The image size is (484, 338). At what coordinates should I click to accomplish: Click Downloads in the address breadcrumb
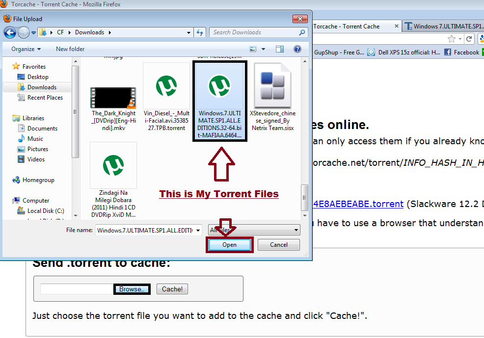coord(89,32)
